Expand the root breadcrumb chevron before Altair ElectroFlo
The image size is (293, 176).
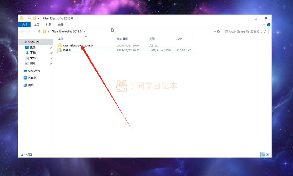point(49,32)
